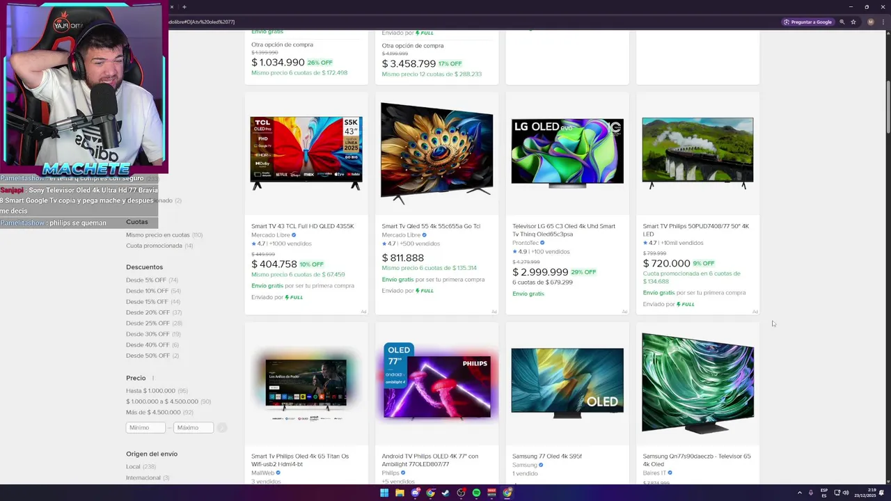Filter price Hasta $ 1.000.000
The width and height of the screenshot is (891, 501).
pos(157,391)
